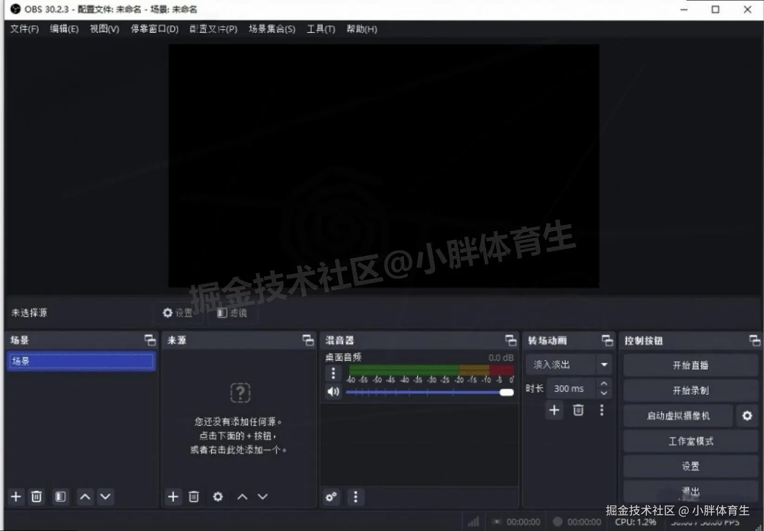
Task: Click 开始直播 to start streaming
Action: (690, 365)
